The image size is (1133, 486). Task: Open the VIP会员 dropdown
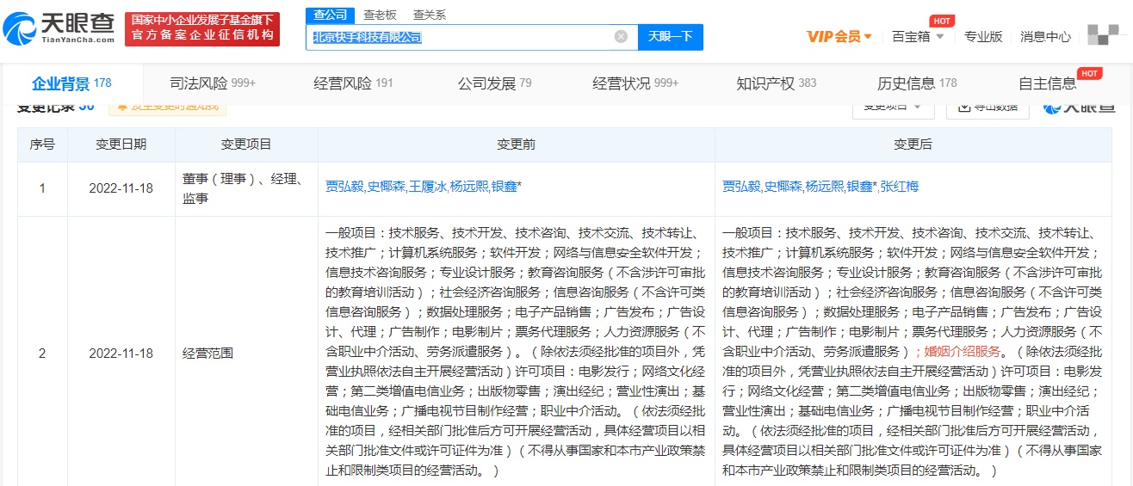839,37
